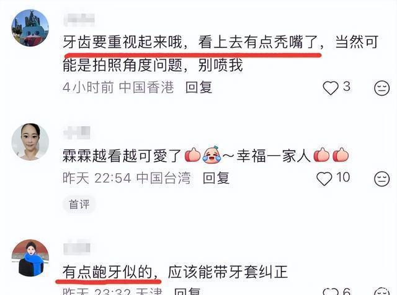Open the second commenter's blurred username
This screenshot has width=397, height=295.
77,132
